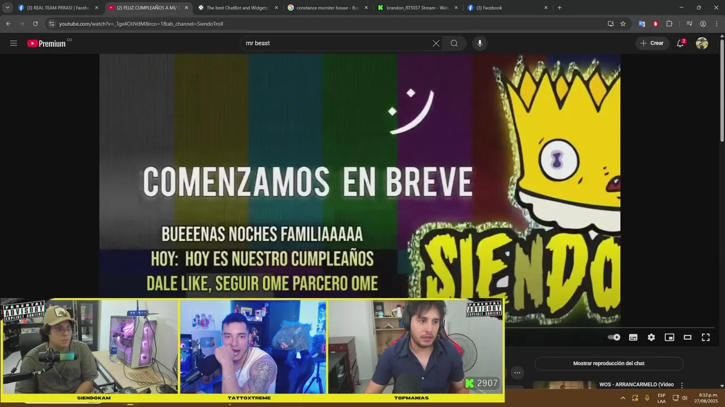The width and height of the screenshot is (725, 407).
Task: Open the sync update tray icon
Action: 636,398
